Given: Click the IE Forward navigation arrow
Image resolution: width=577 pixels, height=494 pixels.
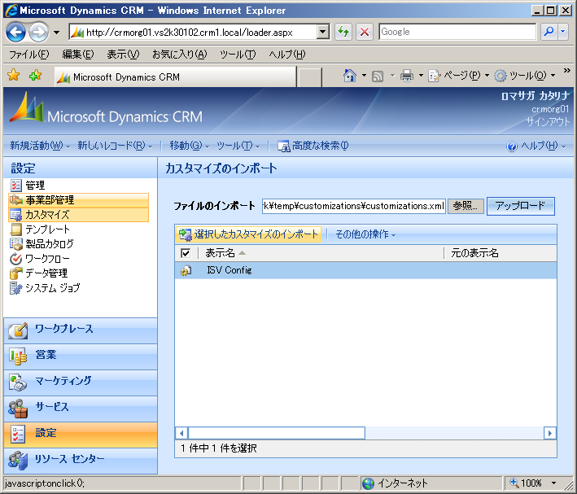Looking at the screenshot, I should (x=38, y=33).
